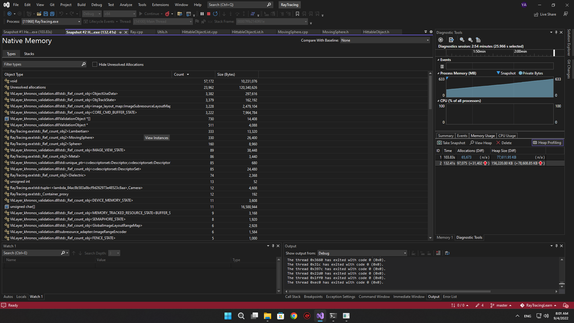Open the Solution Explorer side tab

click(569, 42)
